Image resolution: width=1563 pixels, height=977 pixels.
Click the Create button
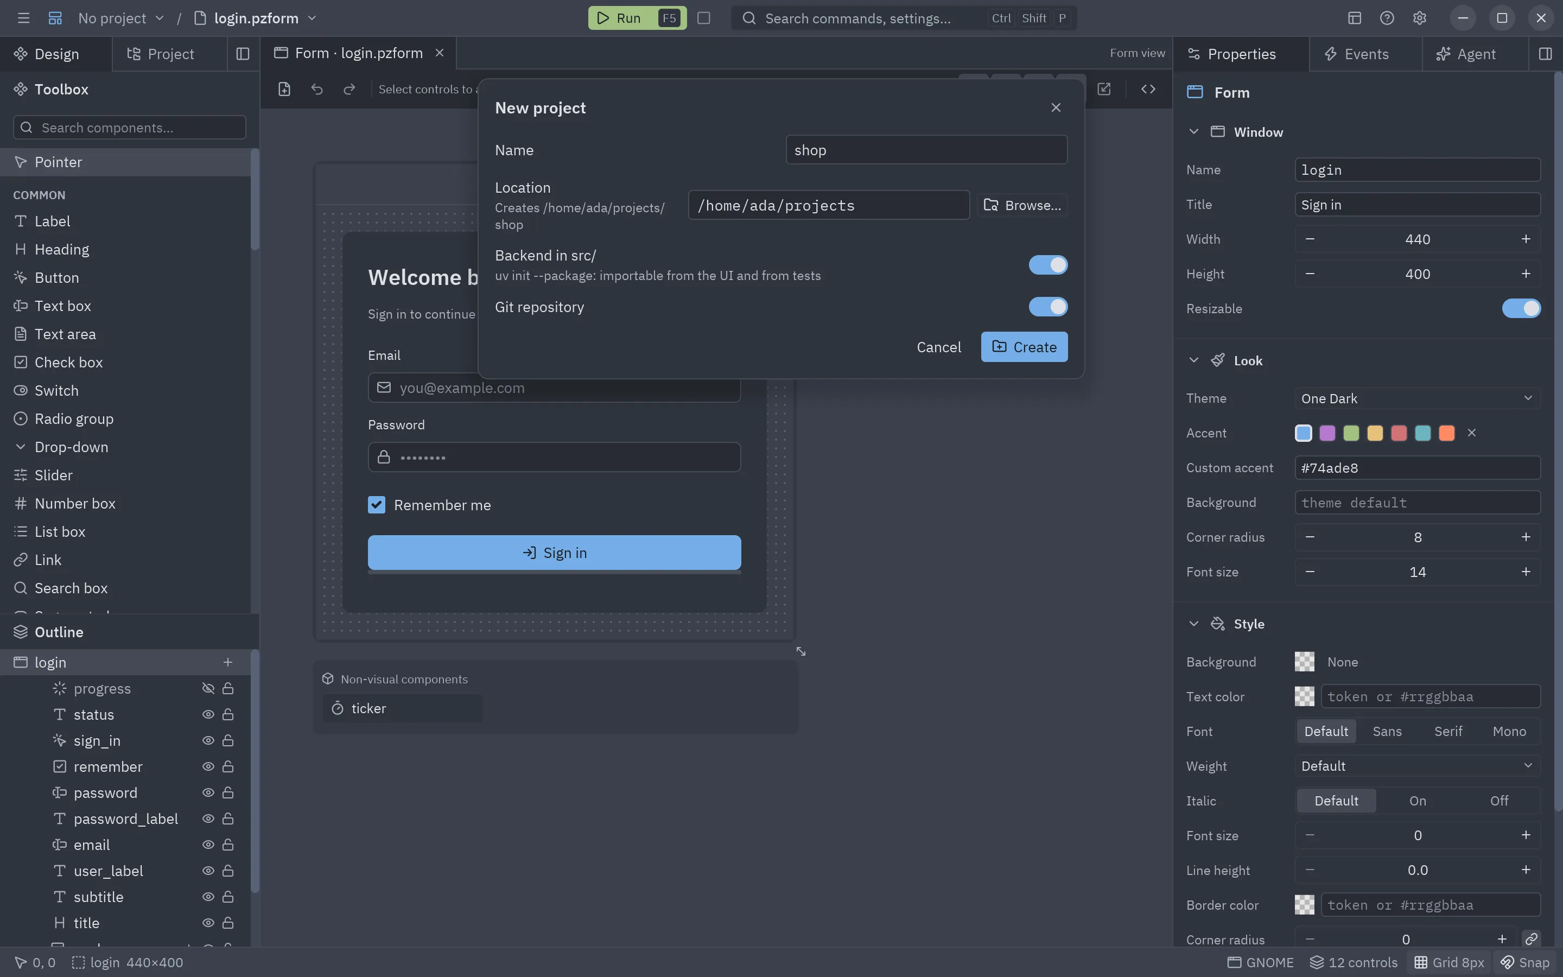[x=1024, y=347]
